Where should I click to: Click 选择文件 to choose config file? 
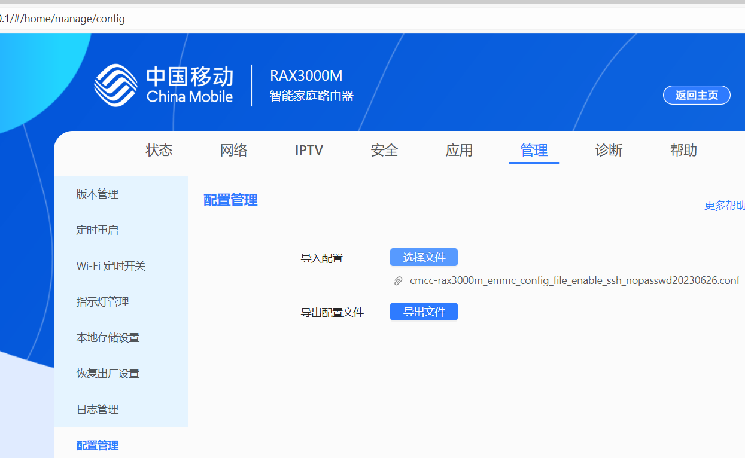pyautogui.click(x=424, y=257)
